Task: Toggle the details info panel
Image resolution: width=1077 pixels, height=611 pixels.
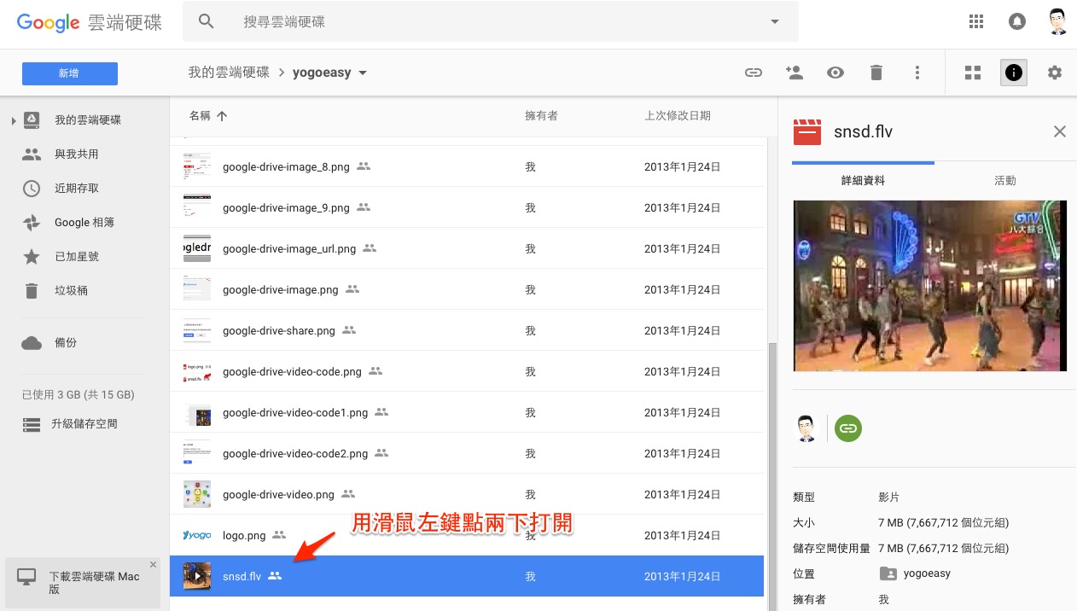Action: point(1014,73)
